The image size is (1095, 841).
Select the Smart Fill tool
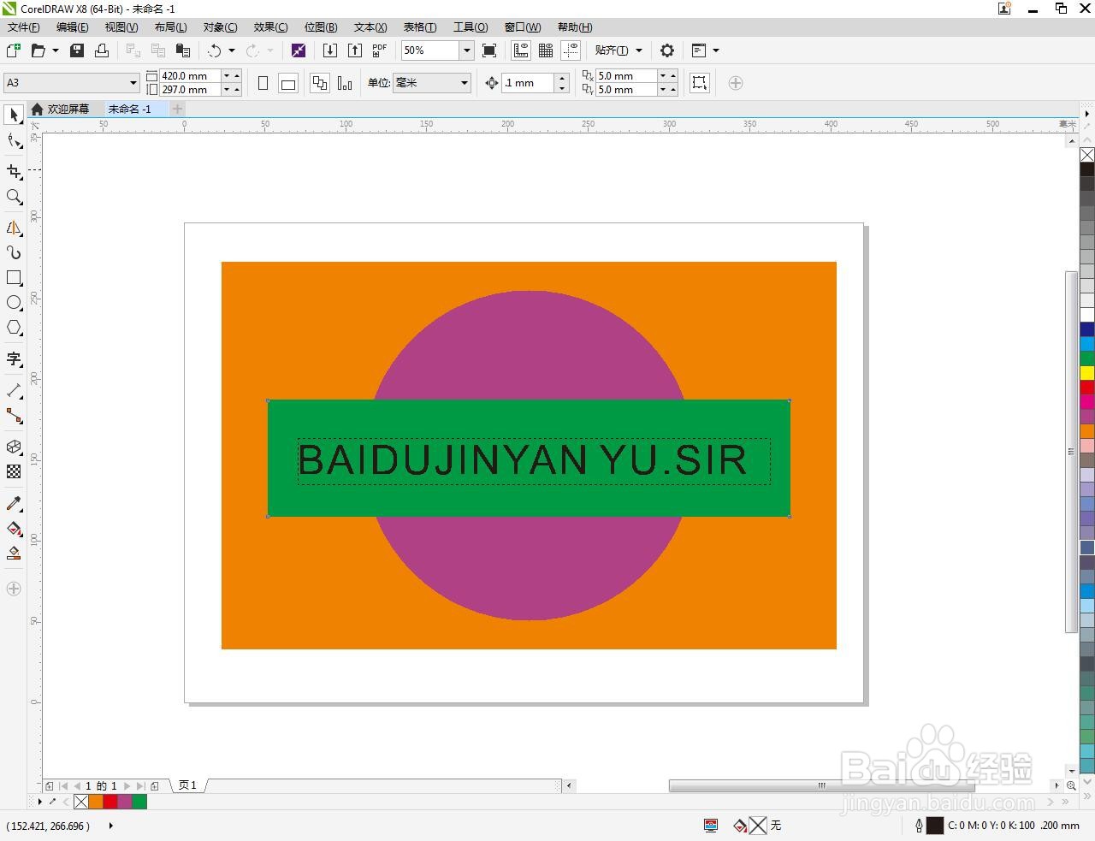[14, 553]
